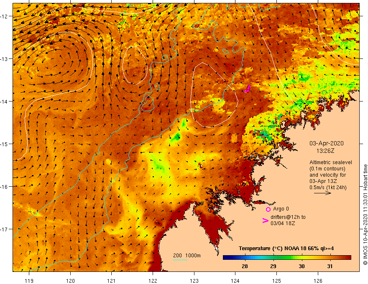Click the longitude 119 axis label
Viewport: 368px width, 284px height.
29,281
